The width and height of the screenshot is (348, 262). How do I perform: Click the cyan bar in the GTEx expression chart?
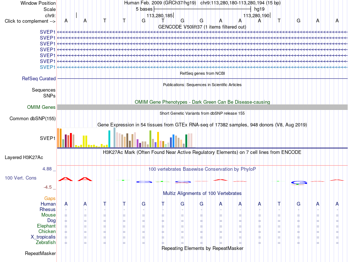110,139
